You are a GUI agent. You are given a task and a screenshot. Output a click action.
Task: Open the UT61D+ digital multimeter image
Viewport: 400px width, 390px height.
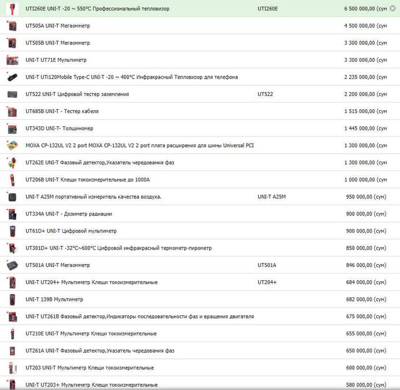click(12, 231)
